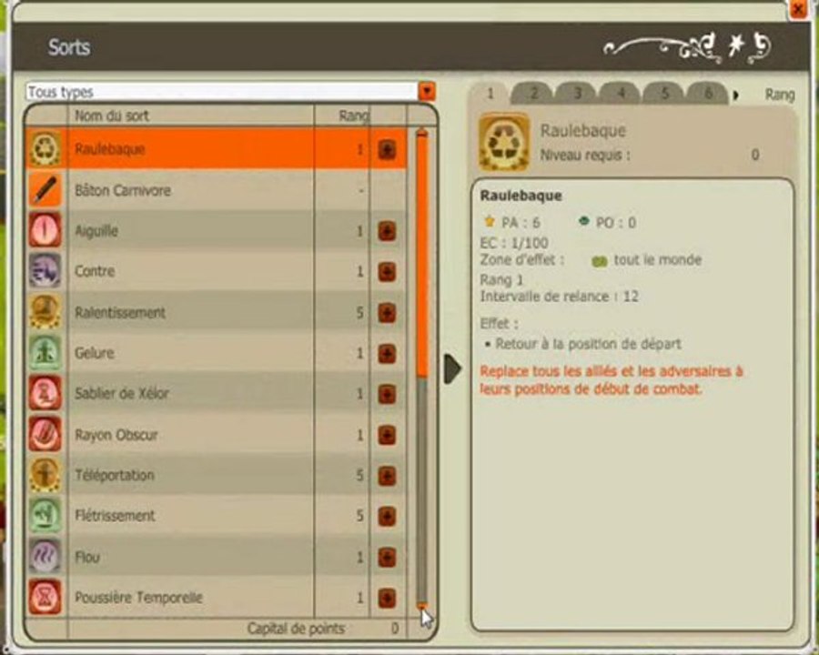Upgrade Ralentissement with its plus button
This screenshot has height=655, width=819.
click(x=387, y=313)
